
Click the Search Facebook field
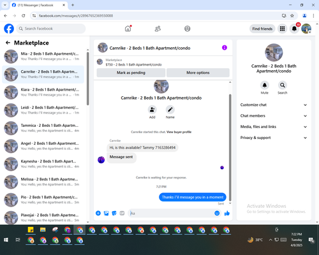(x=51, y=29)
